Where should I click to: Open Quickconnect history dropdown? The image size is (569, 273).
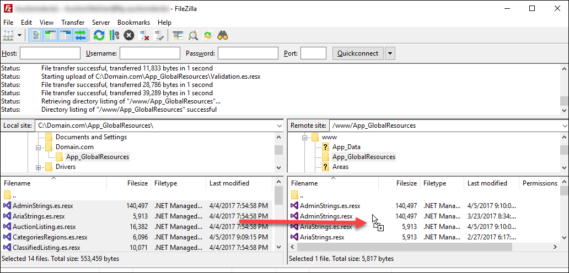(x=390, y=53)
